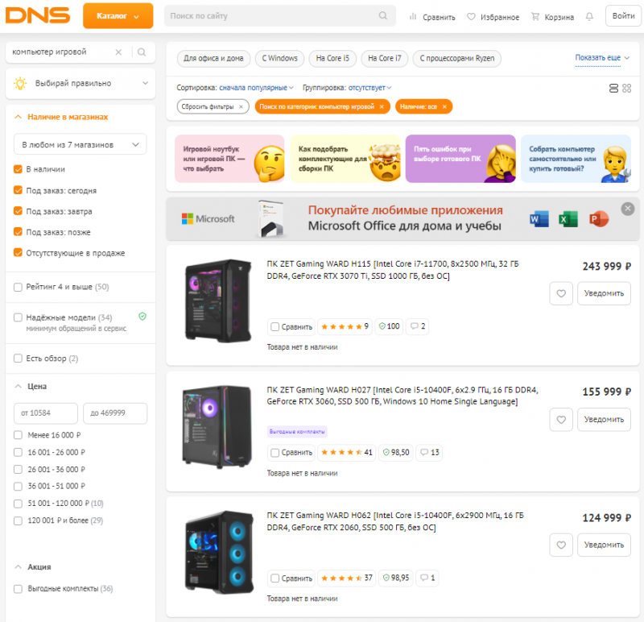Add WARD H062 to favorites heart
This screenshot has height=622, width=644.
coord(561,545)
